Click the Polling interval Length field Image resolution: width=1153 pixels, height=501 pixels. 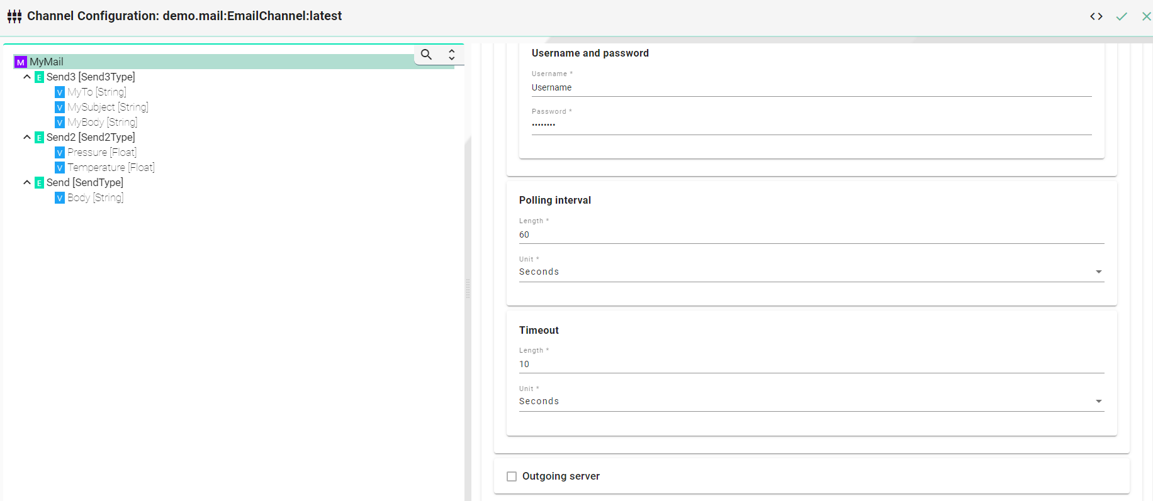pos(811,234)
